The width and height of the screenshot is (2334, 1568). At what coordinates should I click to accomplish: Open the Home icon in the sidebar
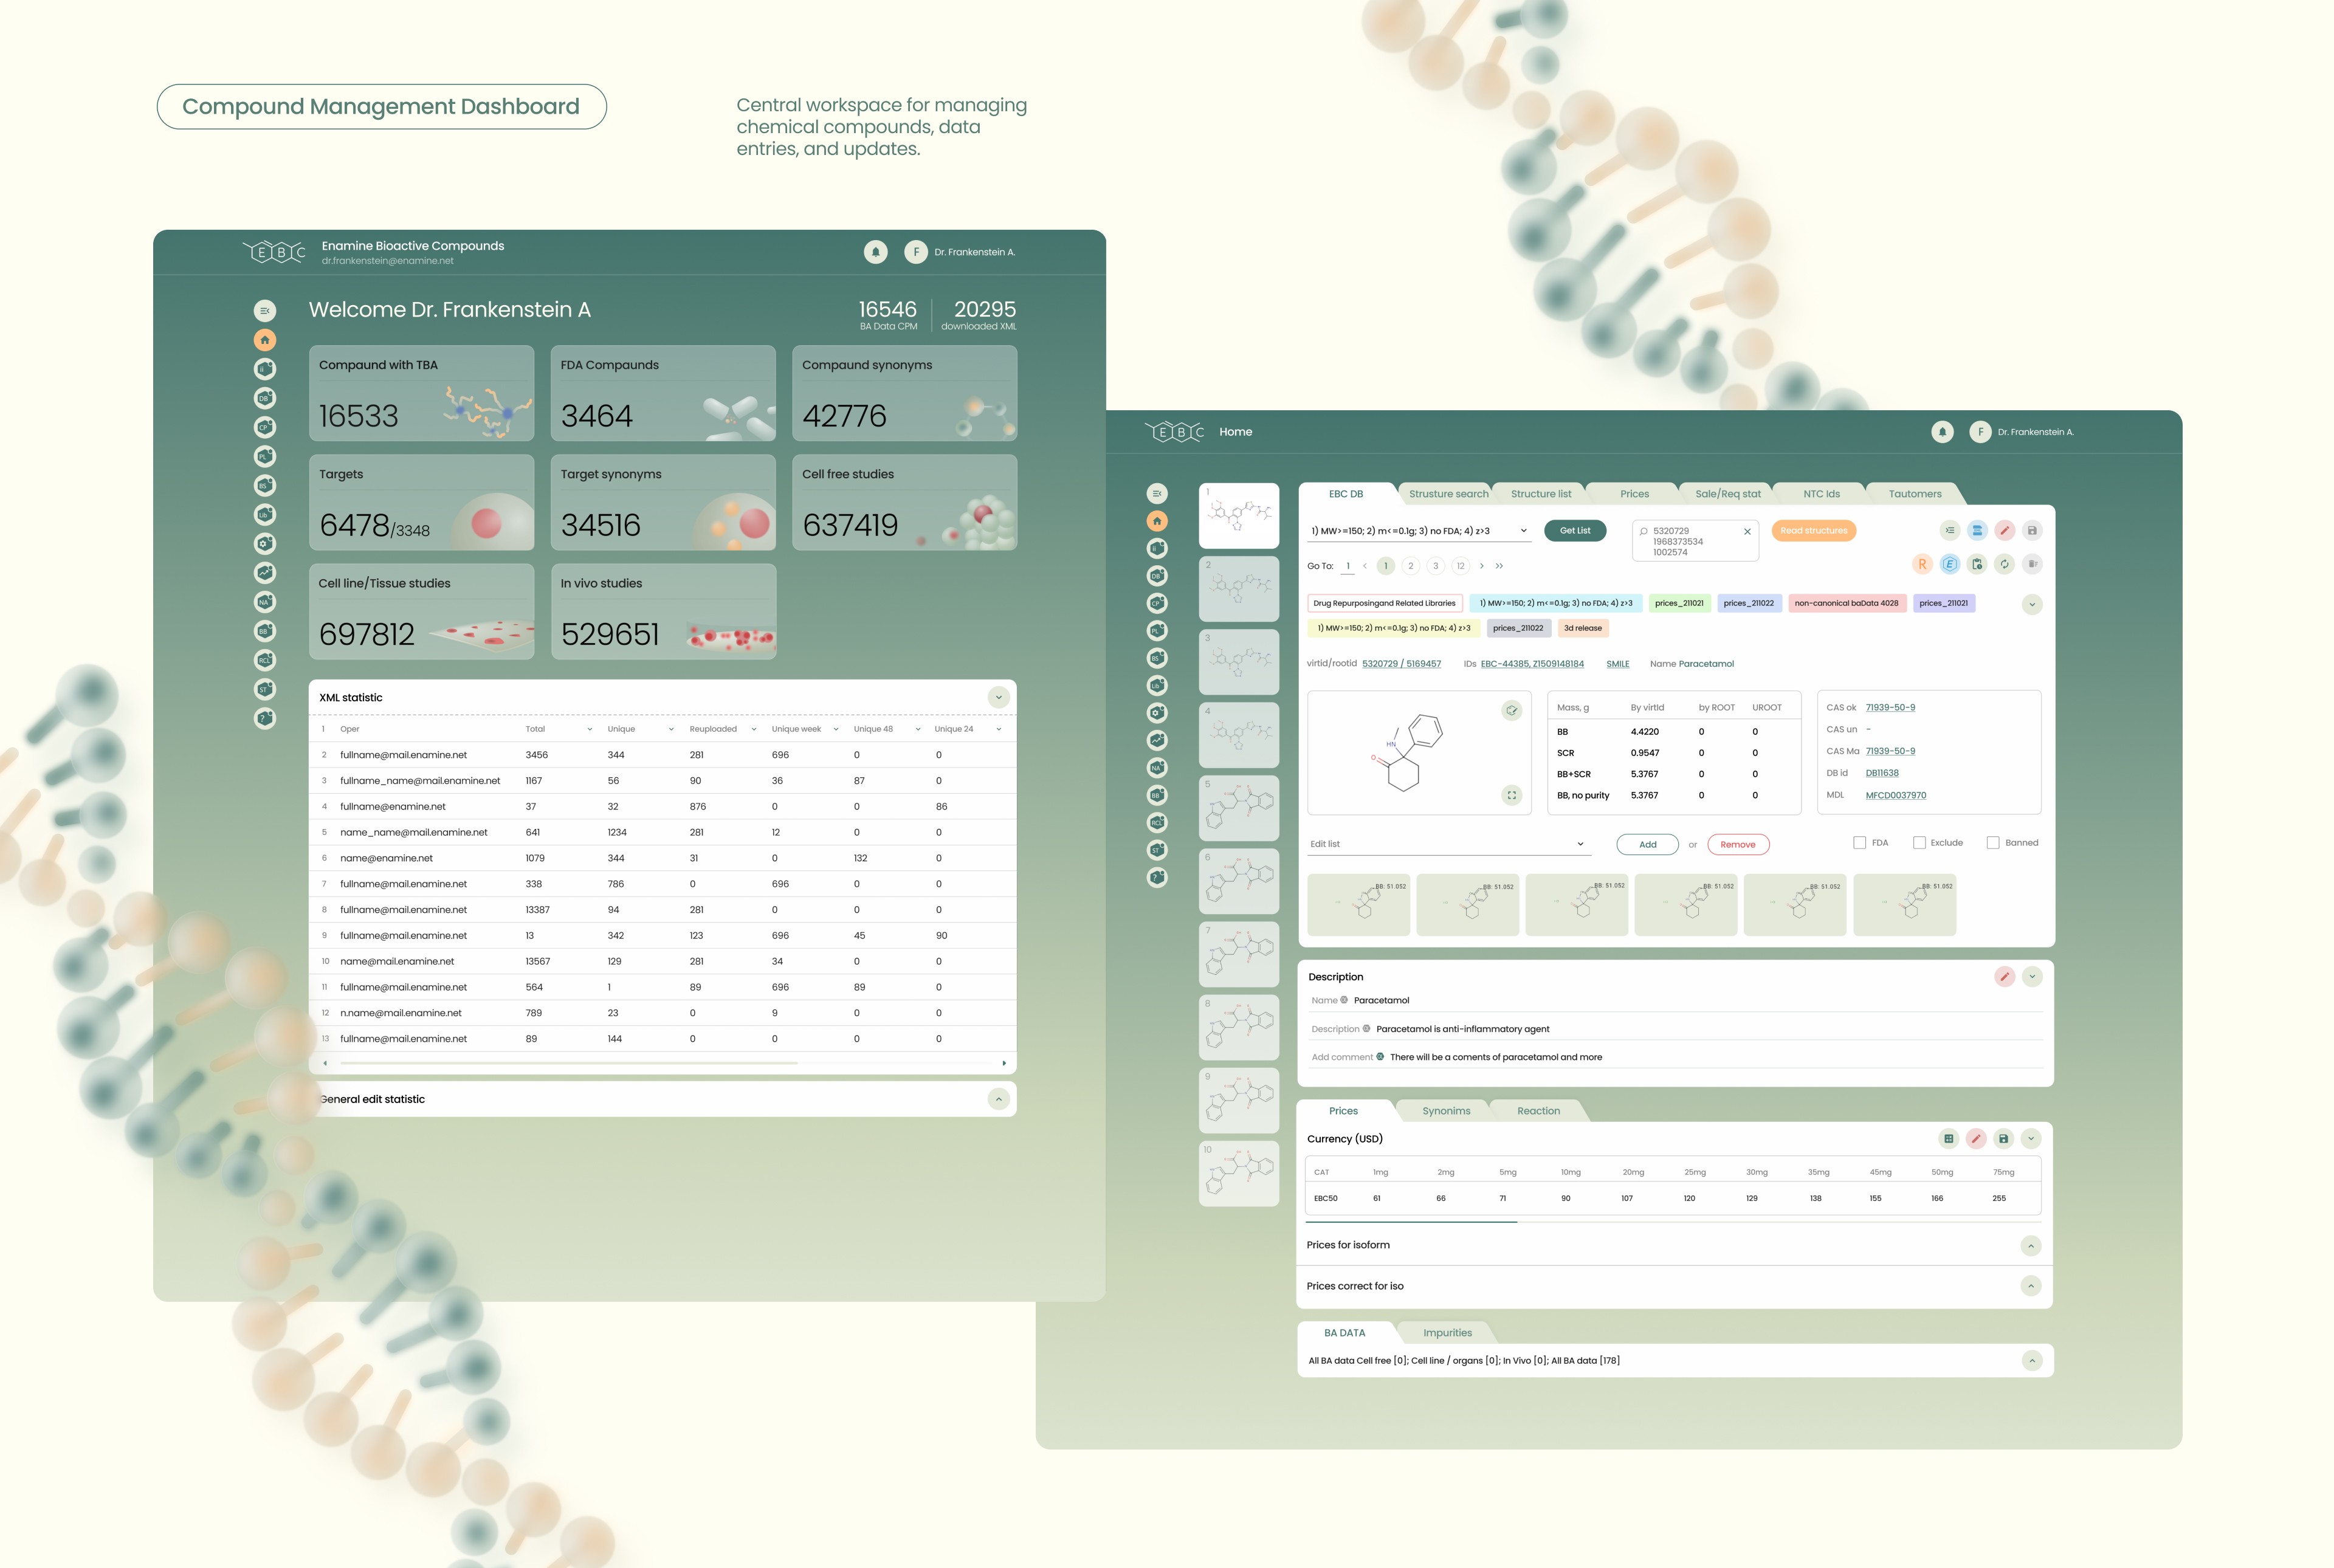pyautogui.click(x=1157, y=522)
